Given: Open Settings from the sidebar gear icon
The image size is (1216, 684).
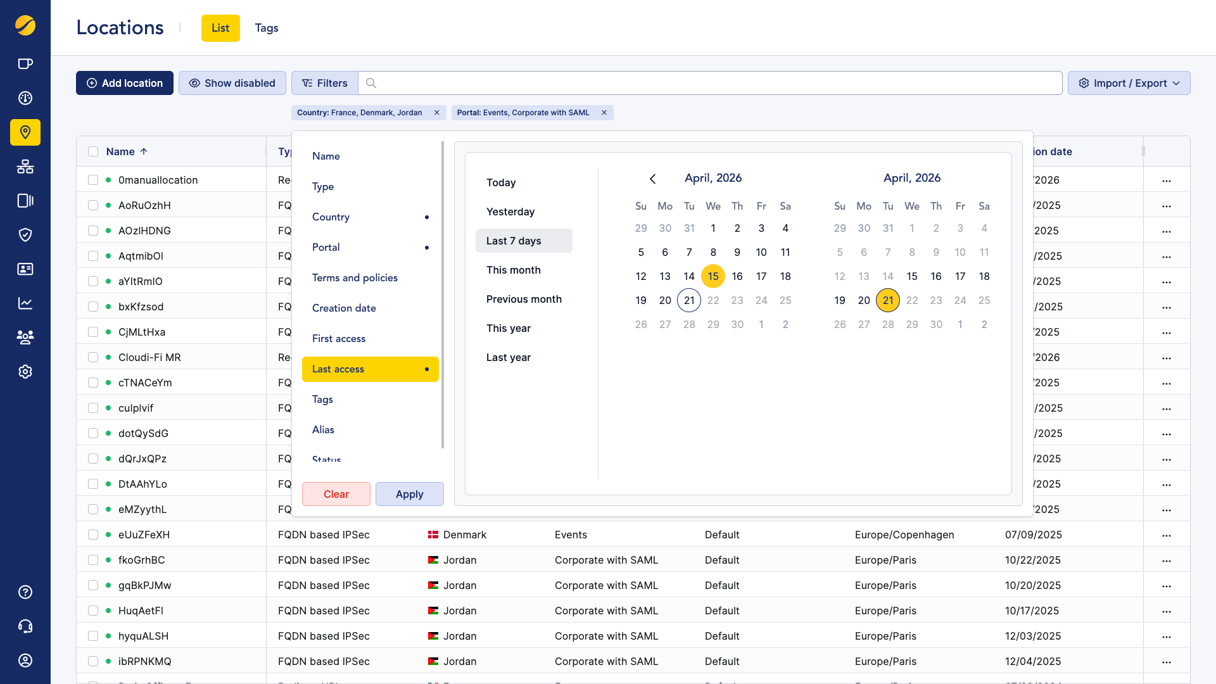Looking at the screenshot, I should [x=25, y=372].
